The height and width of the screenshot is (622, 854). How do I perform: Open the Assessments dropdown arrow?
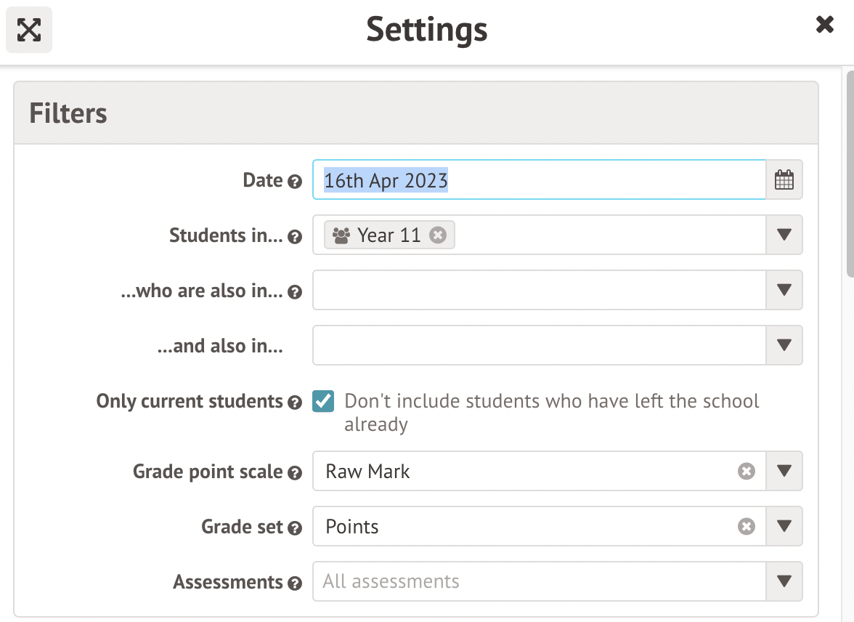(x=784, y=581)
